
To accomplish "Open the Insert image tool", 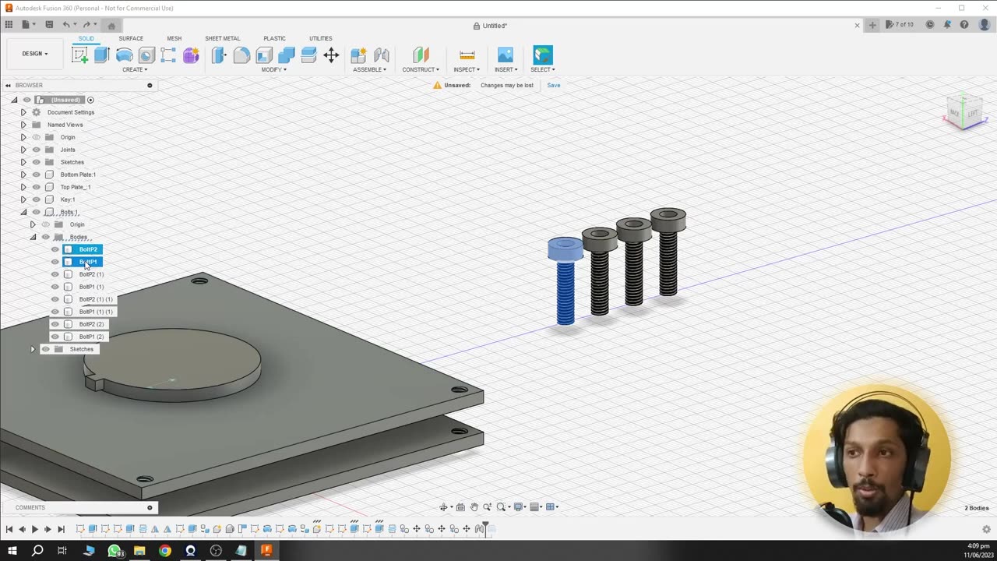I will click(x=506, y=55).
